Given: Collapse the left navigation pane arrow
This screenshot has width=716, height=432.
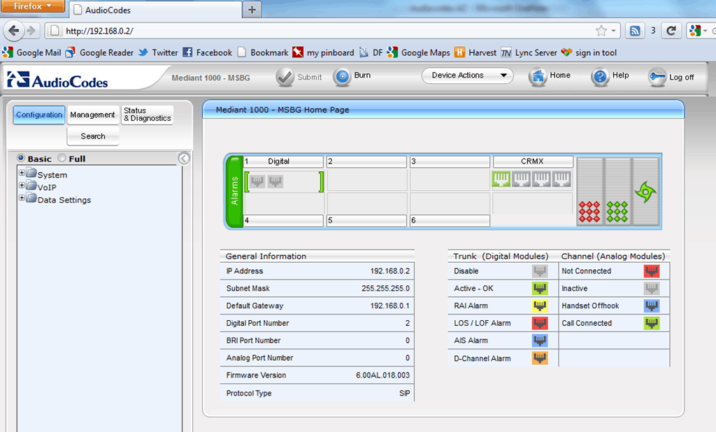Looking at the screenshot, I should click(184, 159).
